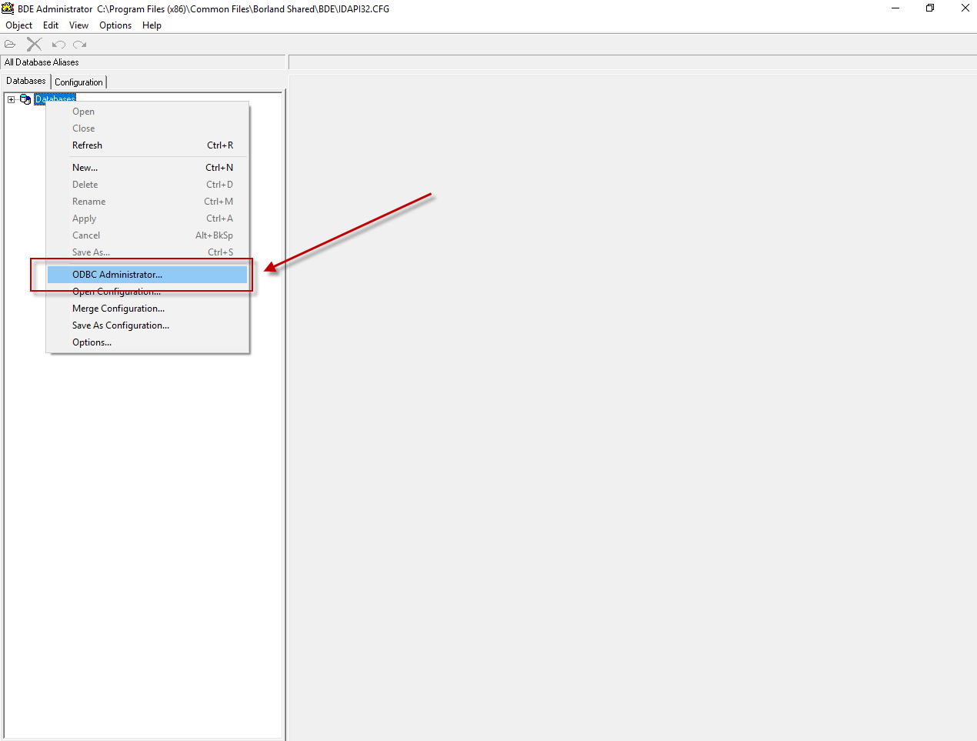Minimize the BDE Administrator window
Image resolution: width=977 pixels, height=741 pixels.
(x=895, y=8)
